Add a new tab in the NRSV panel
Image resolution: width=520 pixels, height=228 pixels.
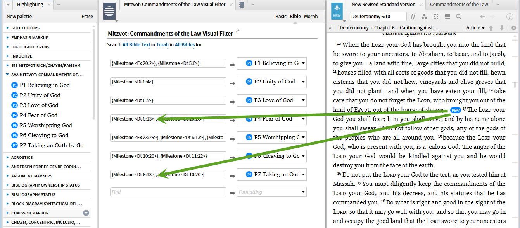coord(497,5)
